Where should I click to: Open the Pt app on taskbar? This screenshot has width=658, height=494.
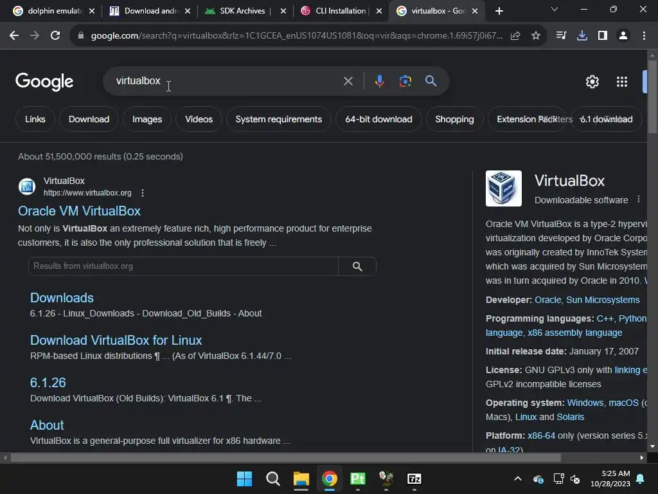click(357, 479)
